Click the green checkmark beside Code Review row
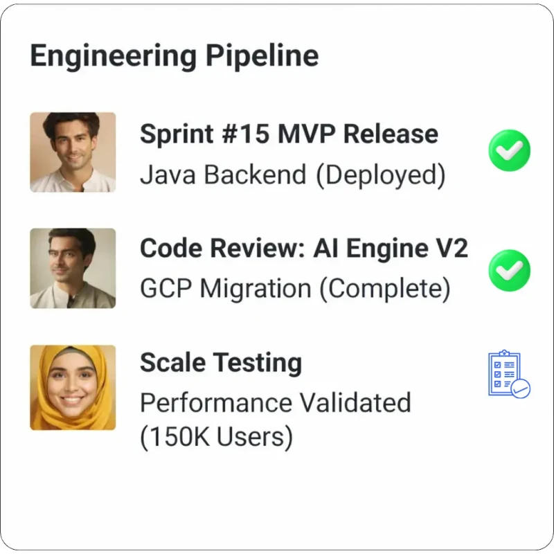This screenshot has width=554, height=554. click(510, 270)
